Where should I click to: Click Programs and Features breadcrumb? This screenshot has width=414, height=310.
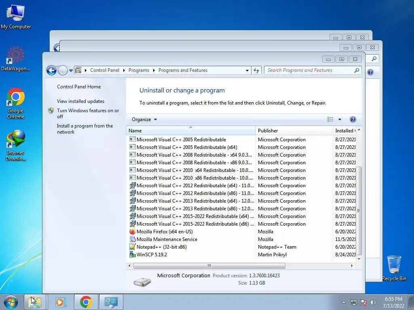pyautogui.click(x=183, y=70)
